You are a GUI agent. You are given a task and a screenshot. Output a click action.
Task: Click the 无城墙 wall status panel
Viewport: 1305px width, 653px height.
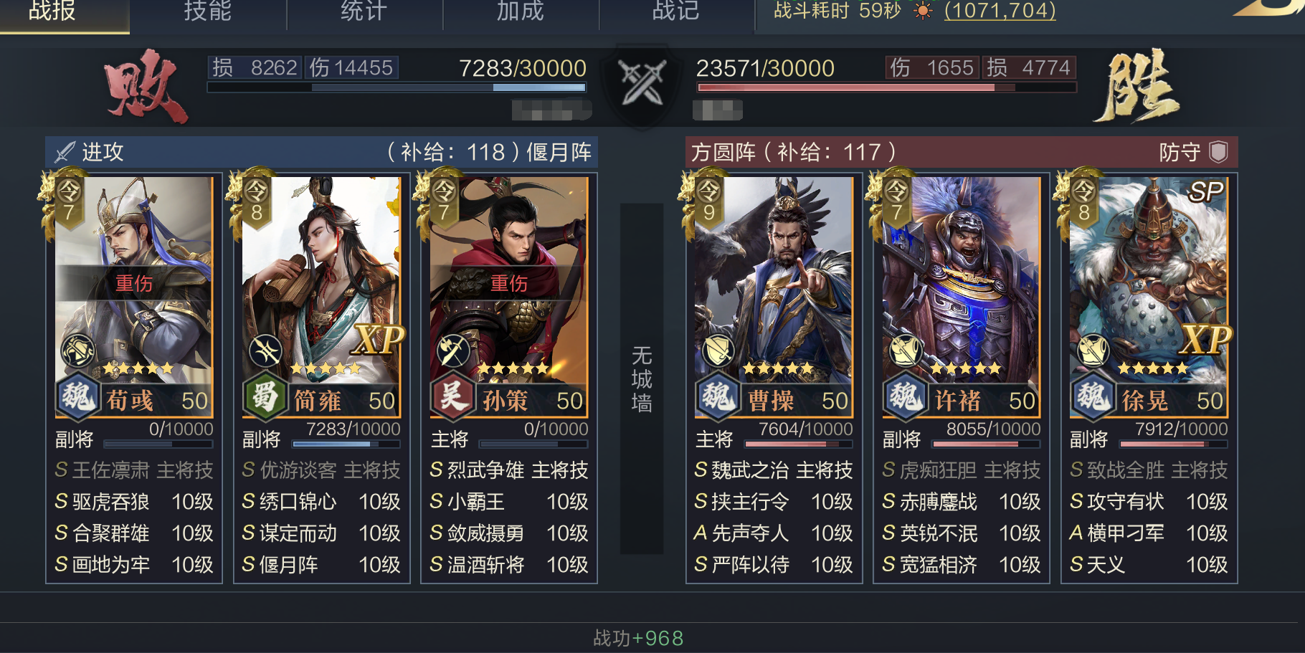(642, 378)
